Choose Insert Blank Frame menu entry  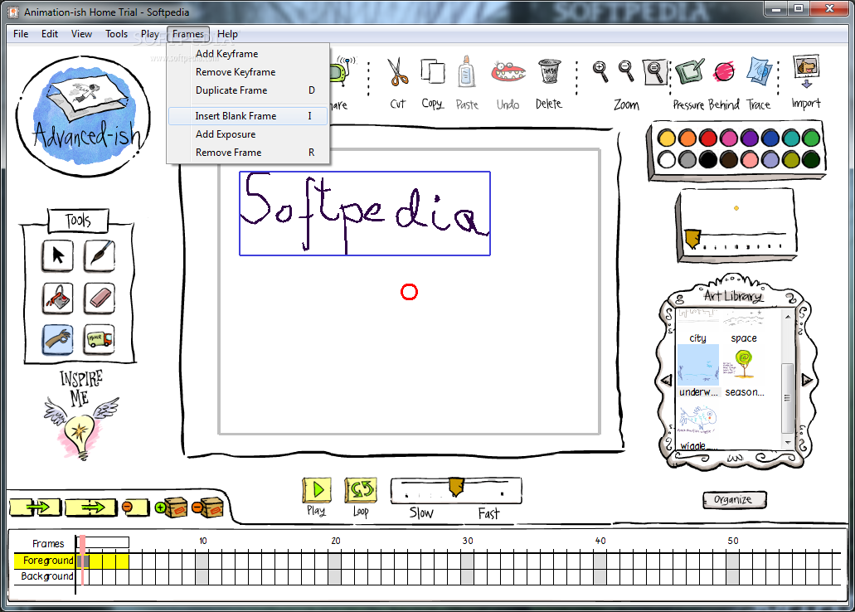pyautogui.click(x=248, y=115)
